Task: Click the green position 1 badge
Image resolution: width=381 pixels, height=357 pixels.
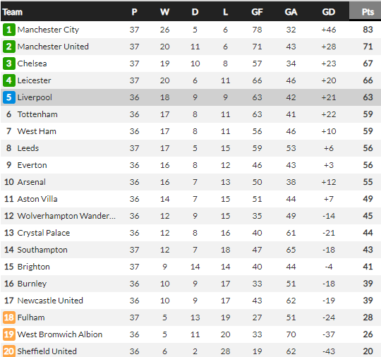Action: pyautogui.click(x=9, y=30)
